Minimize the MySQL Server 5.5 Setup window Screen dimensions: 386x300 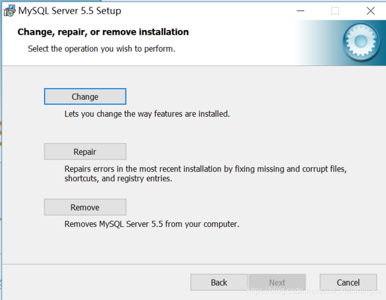click(x=301, y=11)
